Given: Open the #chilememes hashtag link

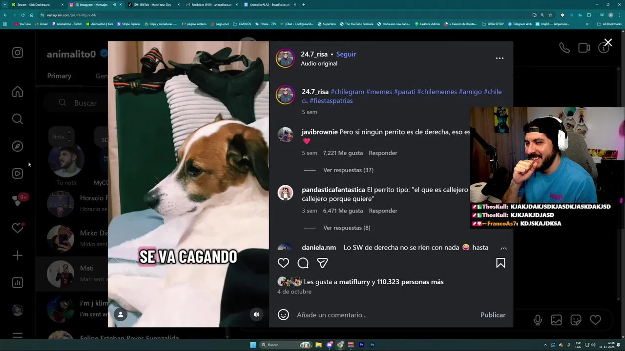Looking at the screenshot, I should (x=437, y=92).
